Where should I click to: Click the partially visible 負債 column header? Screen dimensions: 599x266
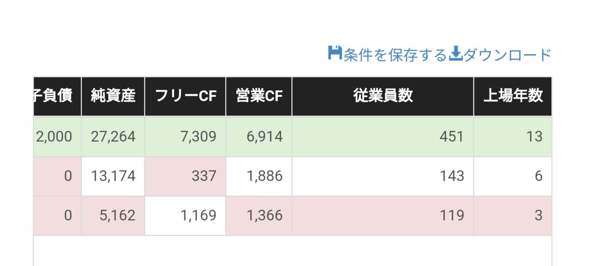pyautogui.click(x=57, y=96)
